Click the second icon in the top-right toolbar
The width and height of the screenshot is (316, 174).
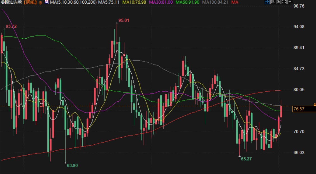[273, 2]
